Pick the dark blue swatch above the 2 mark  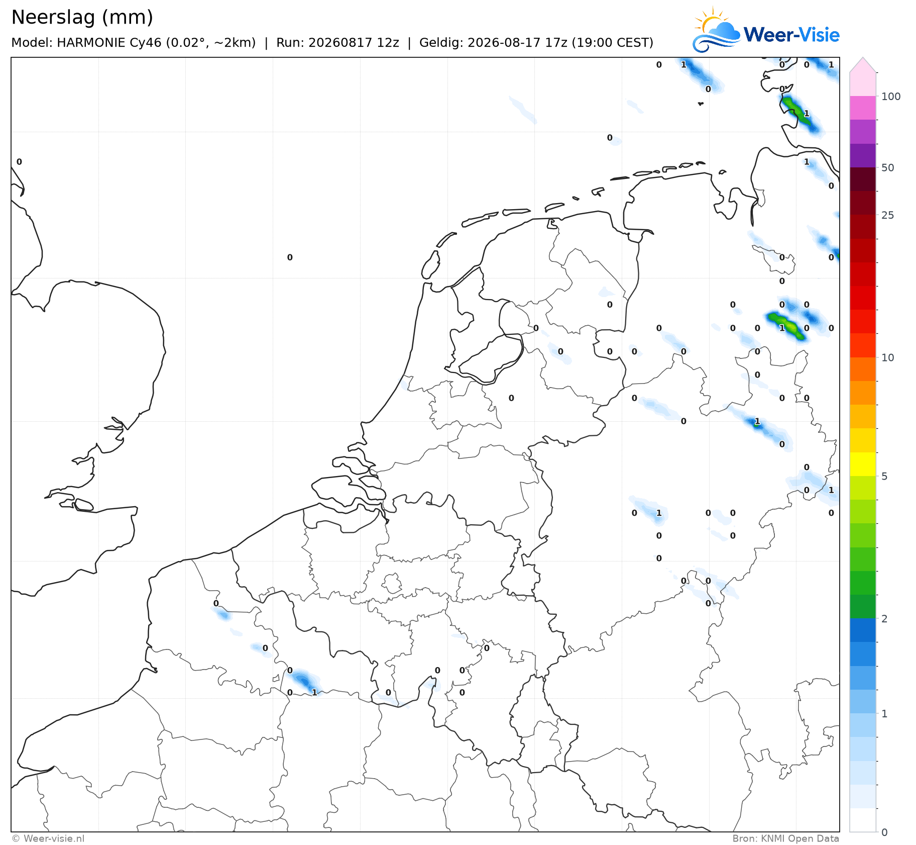pyautogui.click(x=863, y=630)
